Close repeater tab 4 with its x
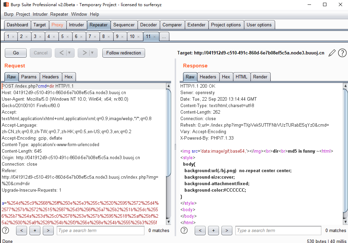The height and width of the screenshot is (243, 348). coord(54,37)
